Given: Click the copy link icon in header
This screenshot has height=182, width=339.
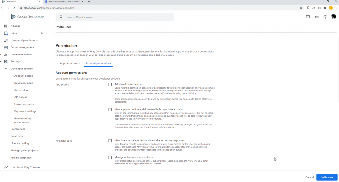Looking at the screenshot, I should [317, 17].
